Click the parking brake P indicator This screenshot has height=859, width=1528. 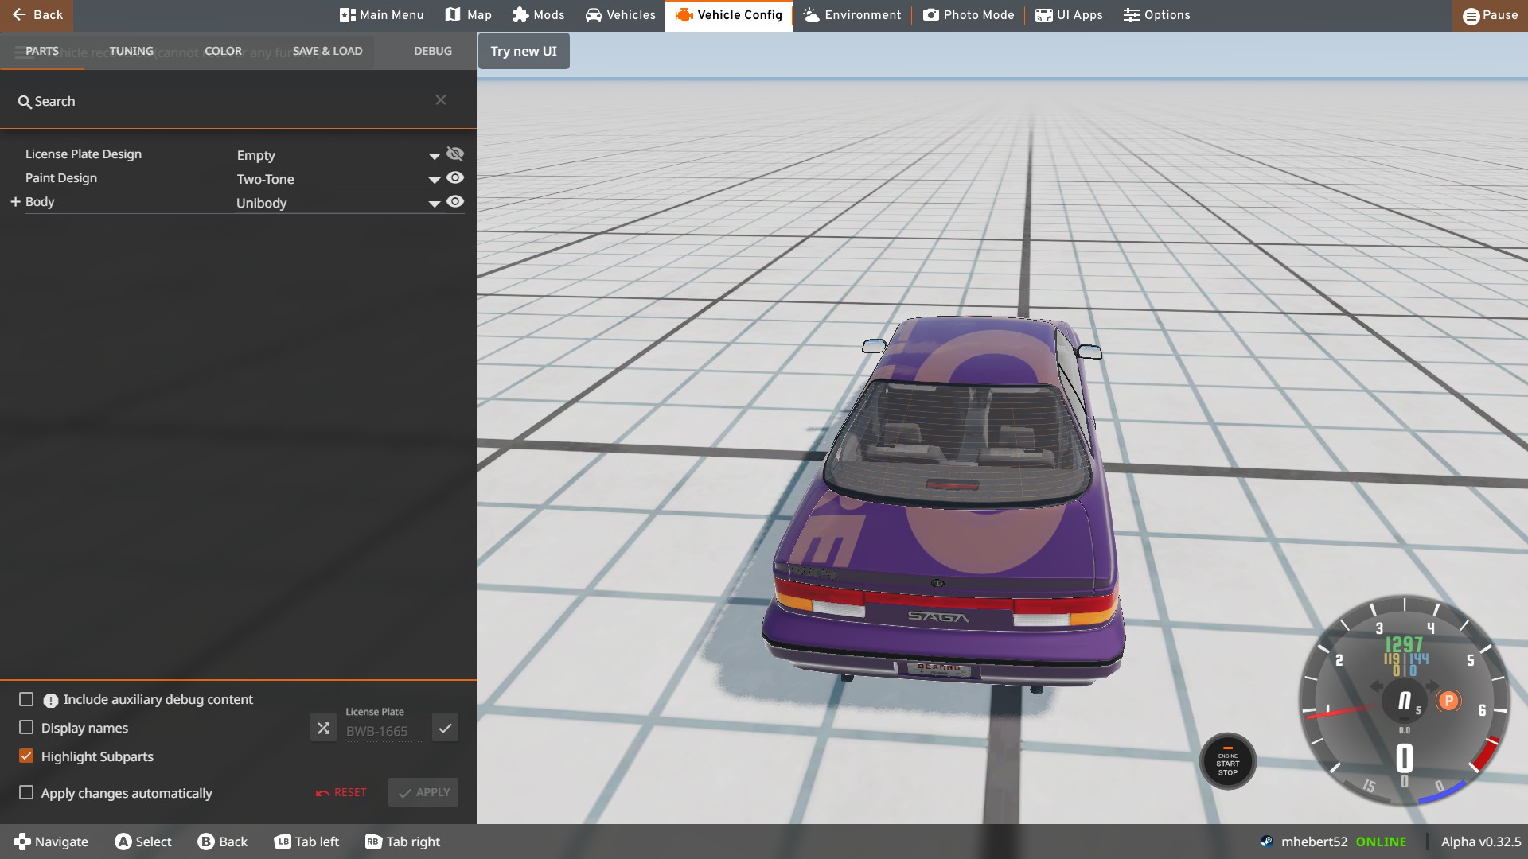click(x=1448, y=701)
